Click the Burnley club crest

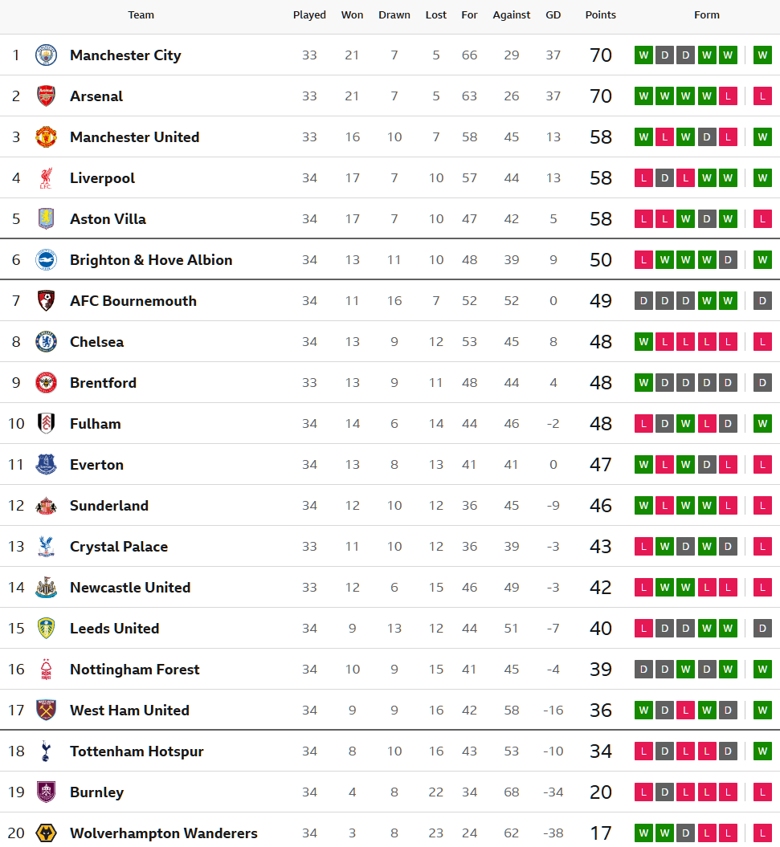coord(46,792)
